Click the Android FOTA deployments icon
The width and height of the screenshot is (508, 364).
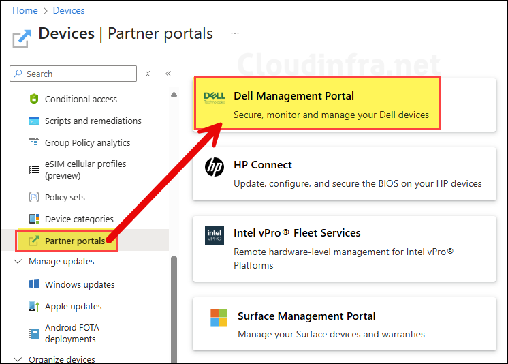click(33, 333)
